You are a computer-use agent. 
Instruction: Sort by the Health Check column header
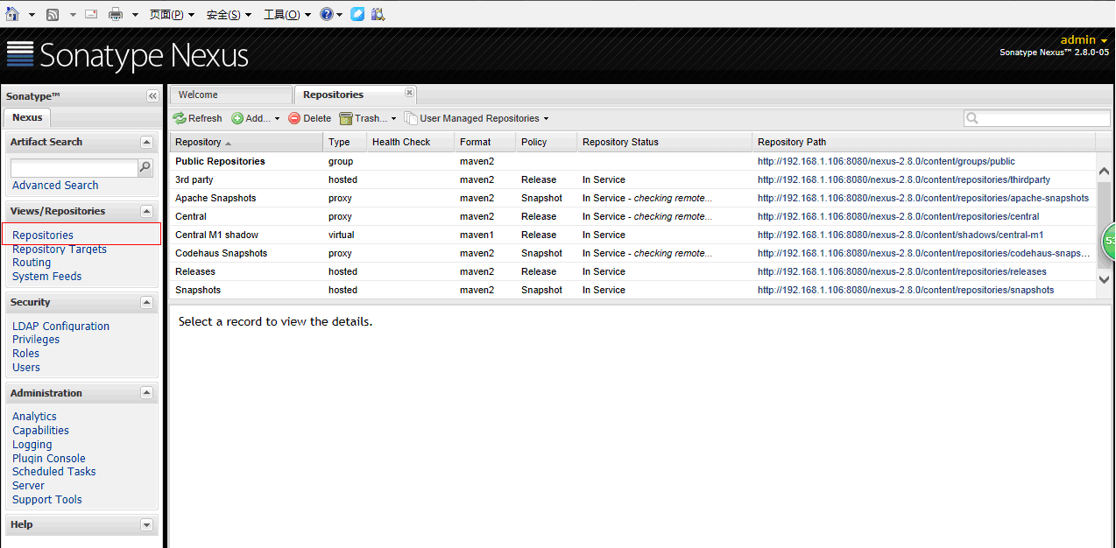411,142
